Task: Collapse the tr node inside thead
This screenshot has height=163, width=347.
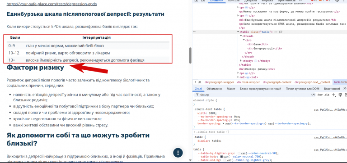Action: (x=244, y=40)
